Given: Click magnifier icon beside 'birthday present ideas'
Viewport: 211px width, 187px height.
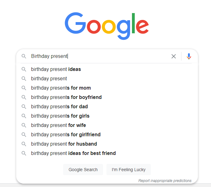Looking at the screenshot, I should tap(24, 69).
